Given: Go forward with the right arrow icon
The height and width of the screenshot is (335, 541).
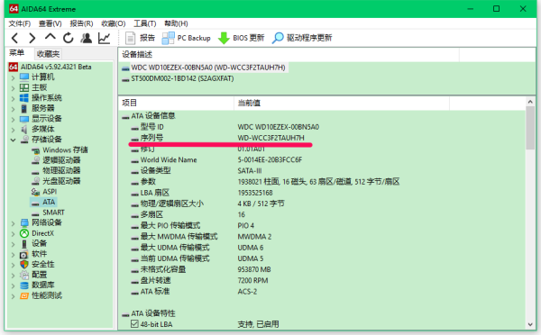Looking at the screenshot, I should [32, 38].
